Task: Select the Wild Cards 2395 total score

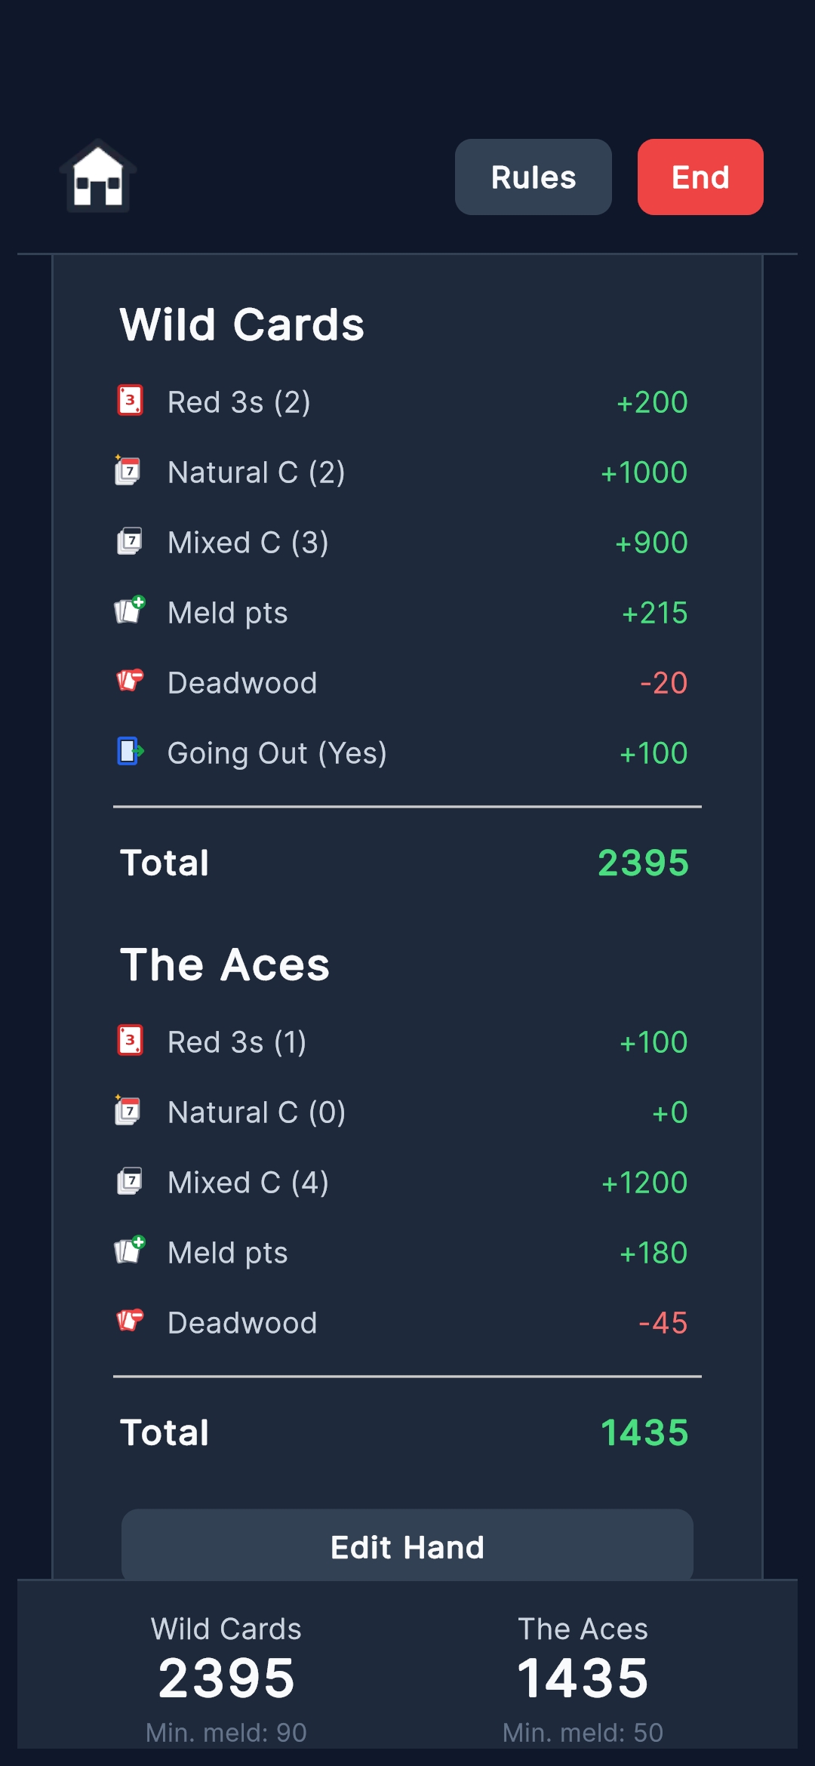Action: point(643,863)
